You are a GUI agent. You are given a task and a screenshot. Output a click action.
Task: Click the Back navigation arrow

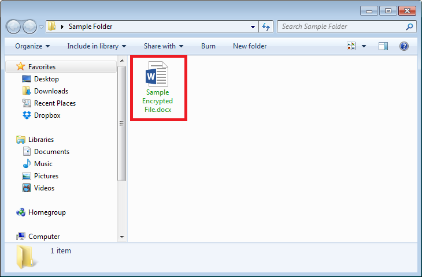pyautogui.click(x=14, y=27)
